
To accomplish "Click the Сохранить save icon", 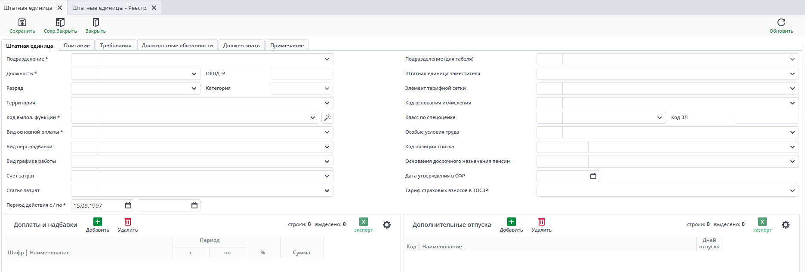I will point(22,22).
